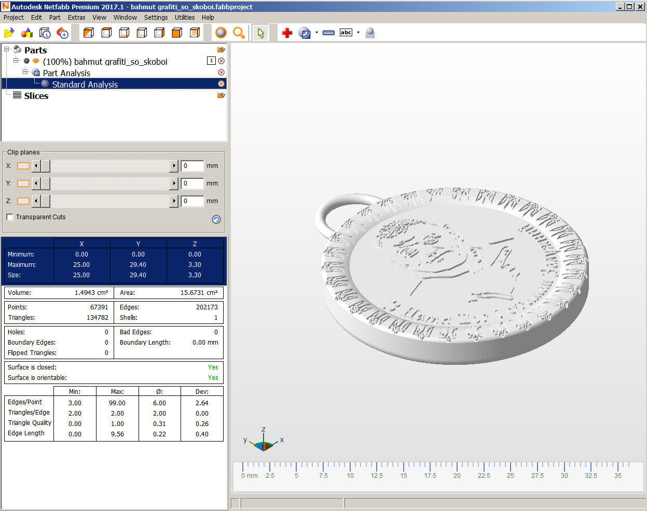Click the X clip right arrow button

click(174, 166)
